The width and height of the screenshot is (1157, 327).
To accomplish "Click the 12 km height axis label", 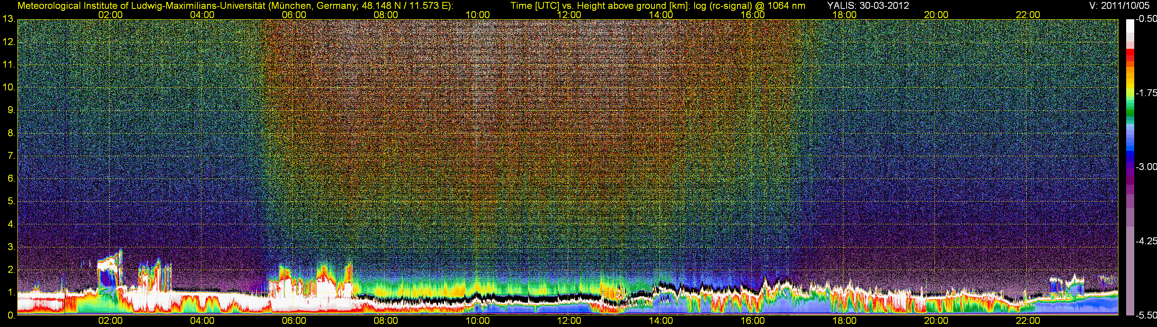I will (8, 42).
